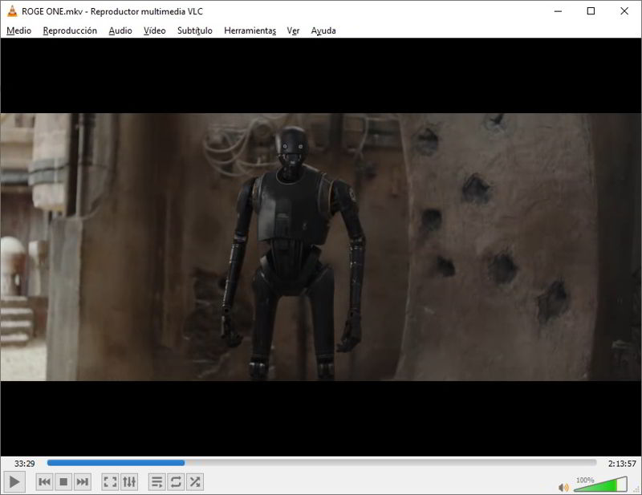Image resolution: width=642 pixels, height=495 pixels.
Task: Switch video to fullscreen mode
Action: 110,481
